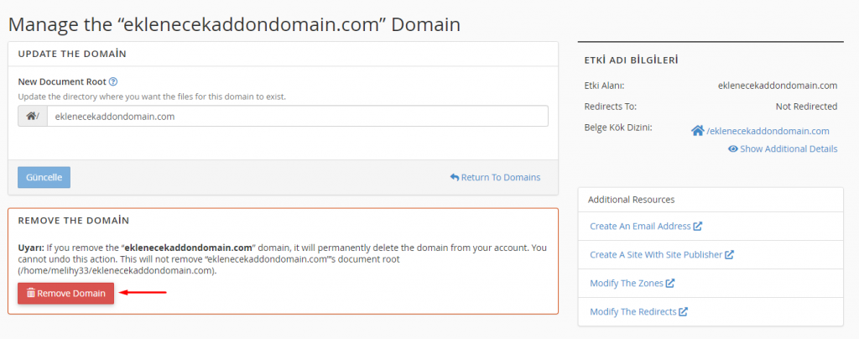Image resolution: width=859 pixels, height=339 pixels.
Task: Go to Modify The Redirects
Action: pos(633,312)
